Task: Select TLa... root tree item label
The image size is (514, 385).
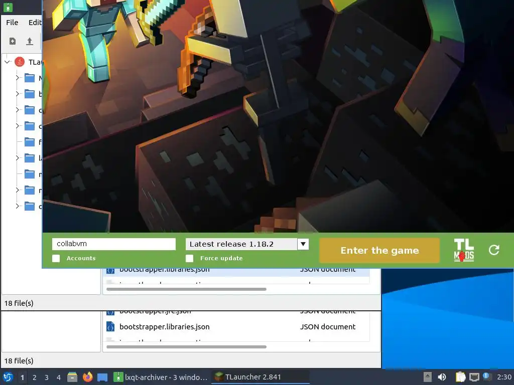Action: [35, 62]
